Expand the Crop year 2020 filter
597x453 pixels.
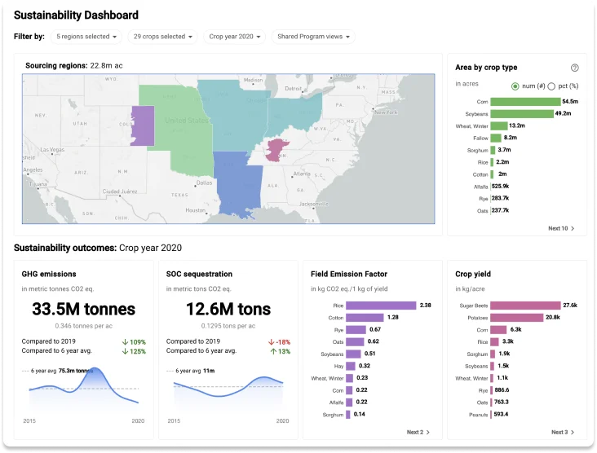click(x=234, y=37)
